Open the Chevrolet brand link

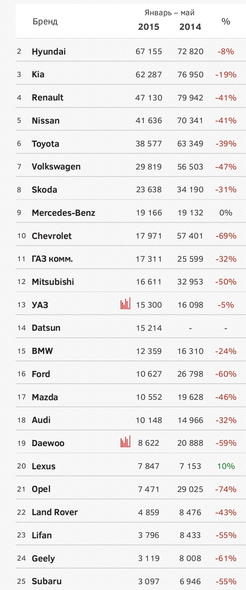click(x=52, y=236)
